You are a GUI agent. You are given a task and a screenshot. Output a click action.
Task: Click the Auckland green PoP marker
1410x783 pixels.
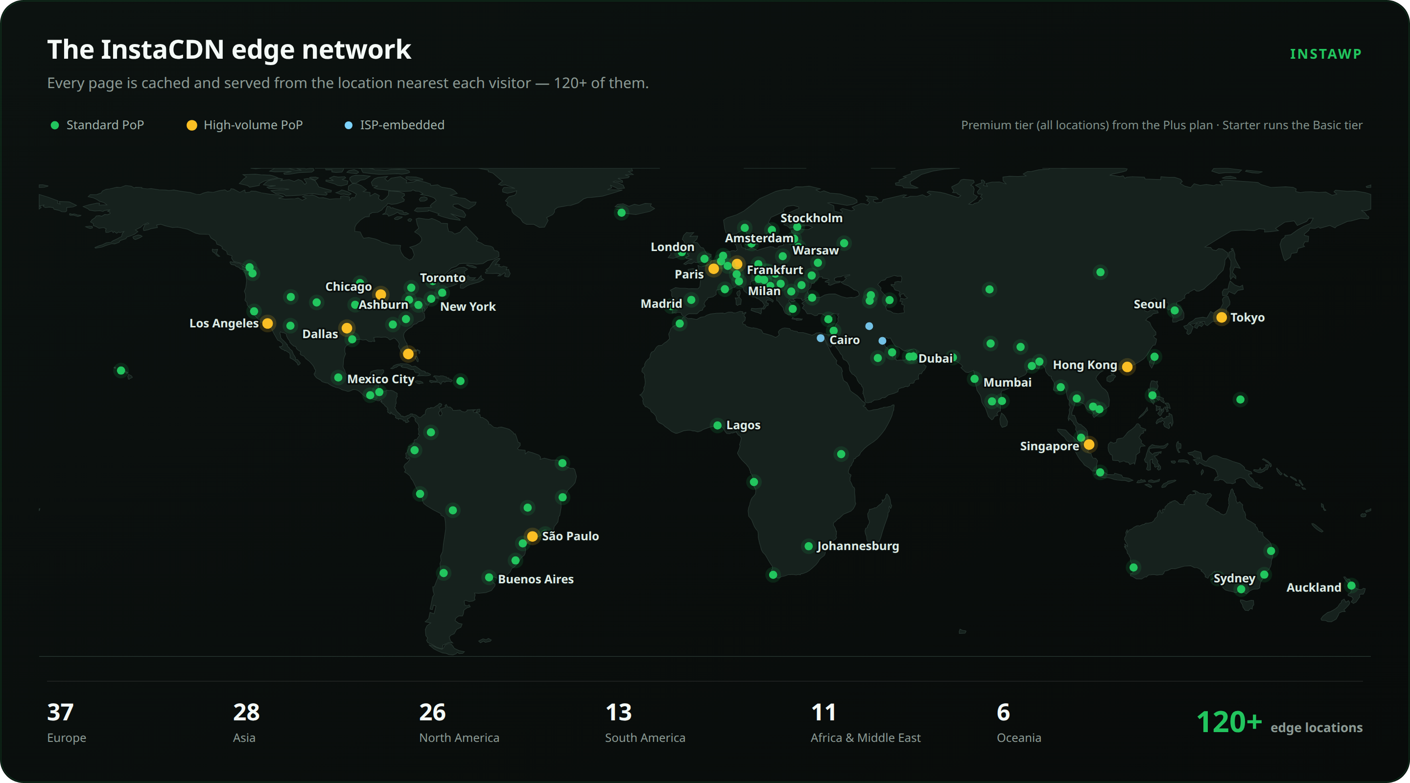(x=1351, y=585)
